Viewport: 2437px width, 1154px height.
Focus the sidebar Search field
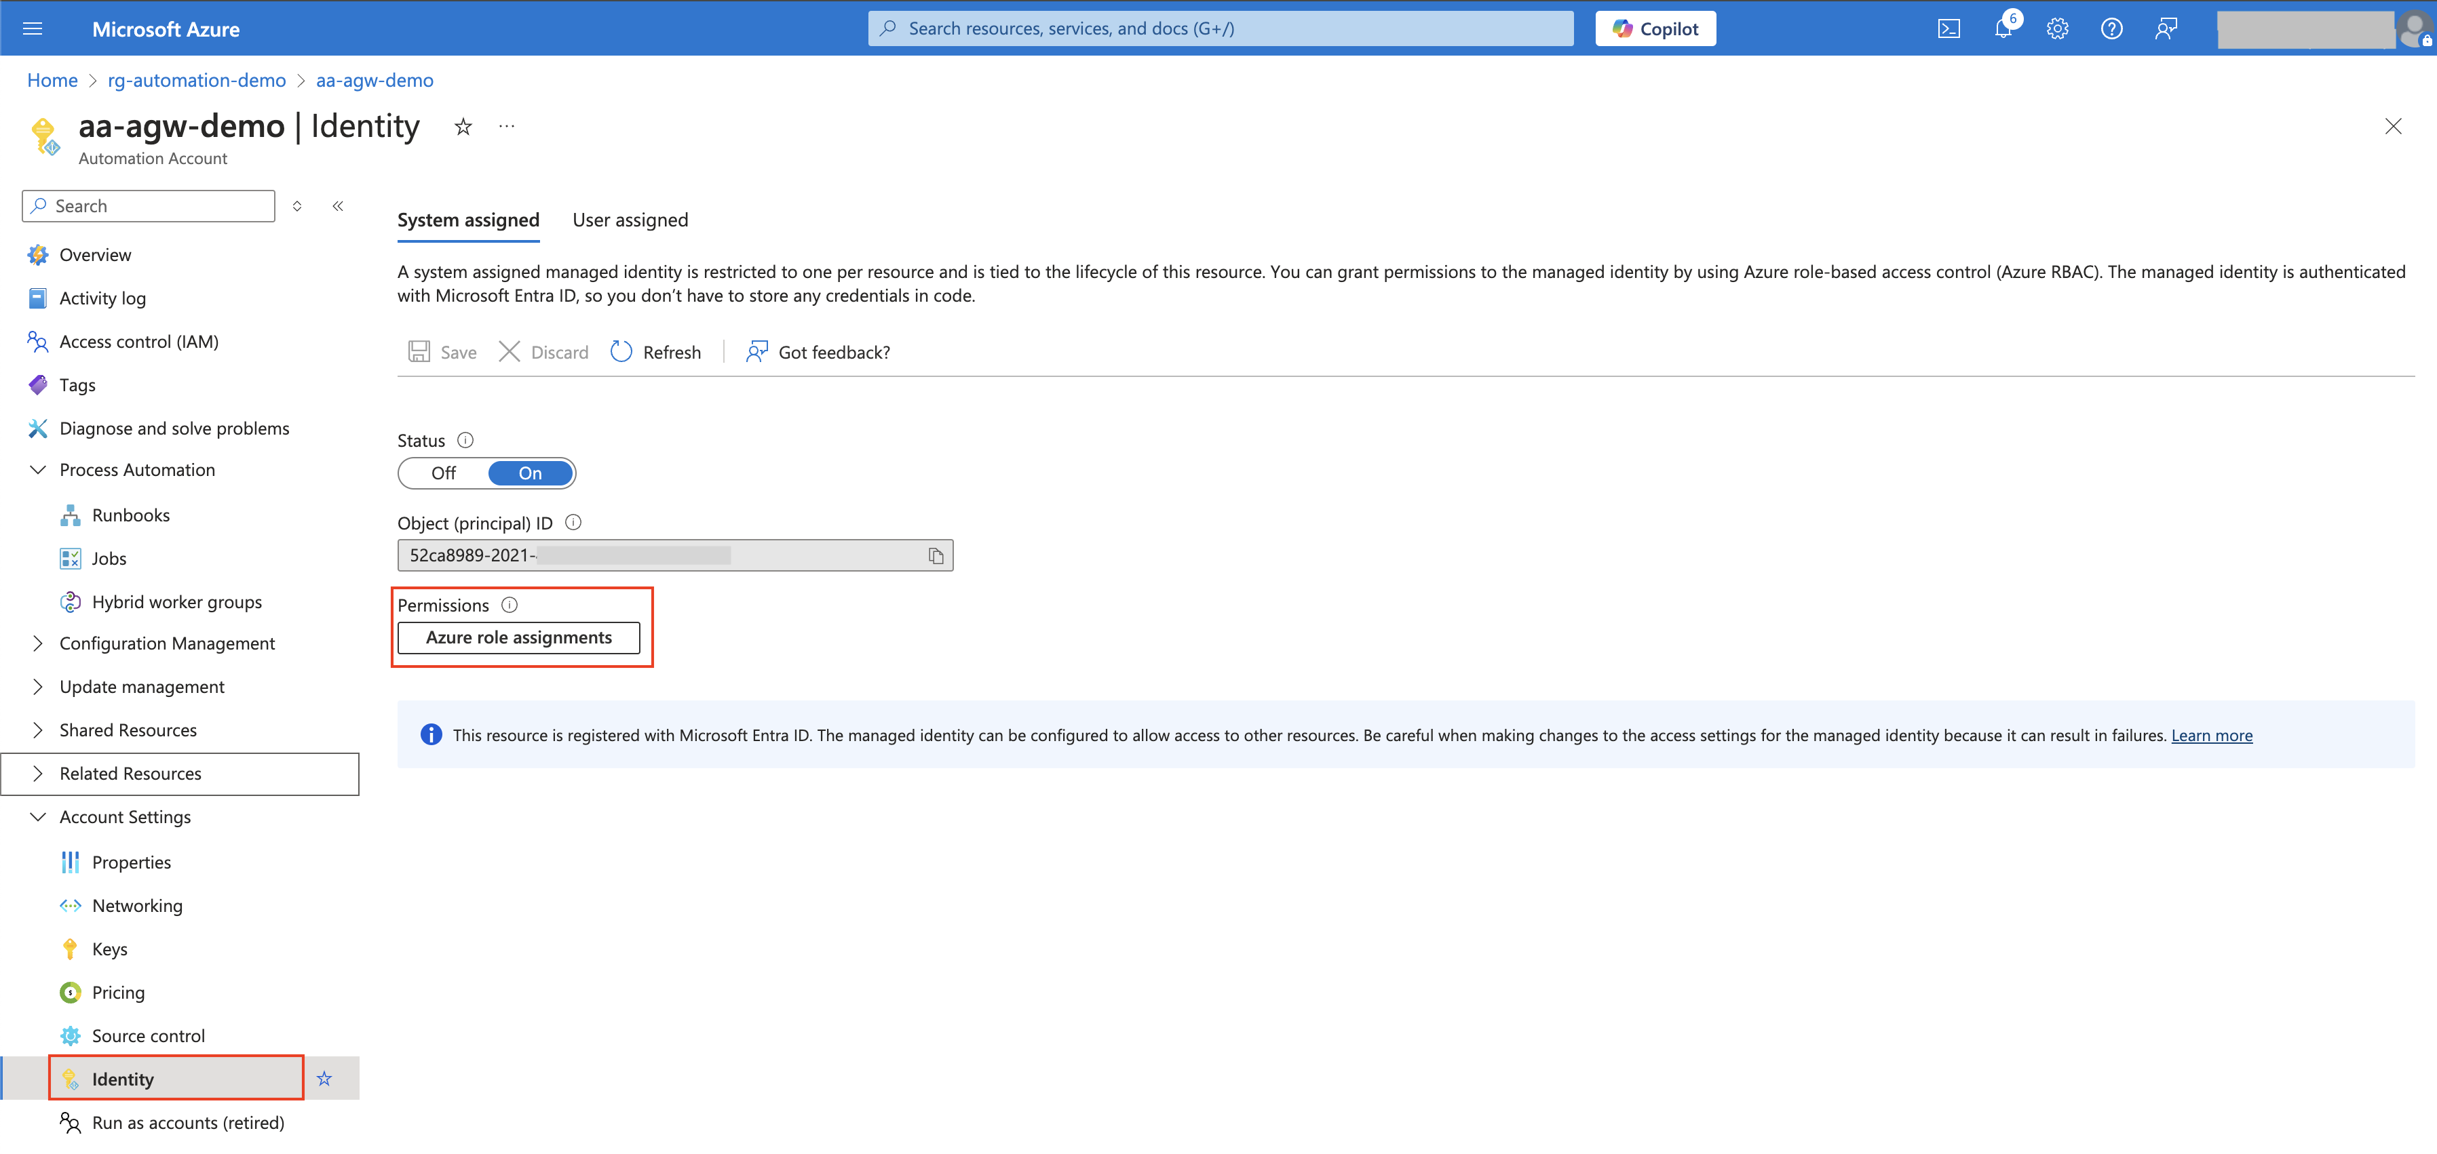[x=149, y=206]
